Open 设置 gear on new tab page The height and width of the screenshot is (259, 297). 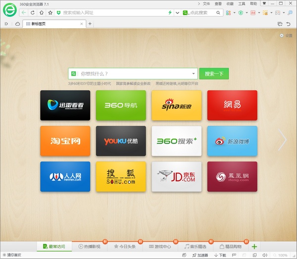click(x=286, y=36)
